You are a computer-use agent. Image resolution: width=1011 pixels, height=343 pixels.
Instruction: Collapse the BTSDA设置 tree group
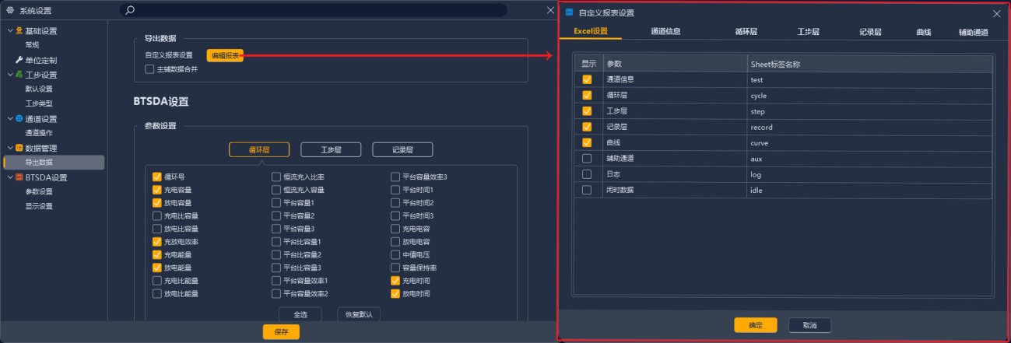coord(10,177)
